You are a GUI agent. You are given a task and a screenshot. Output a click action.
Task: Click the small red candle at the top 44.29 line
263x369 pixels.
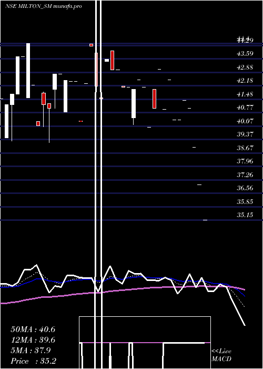tap(91, 45)
